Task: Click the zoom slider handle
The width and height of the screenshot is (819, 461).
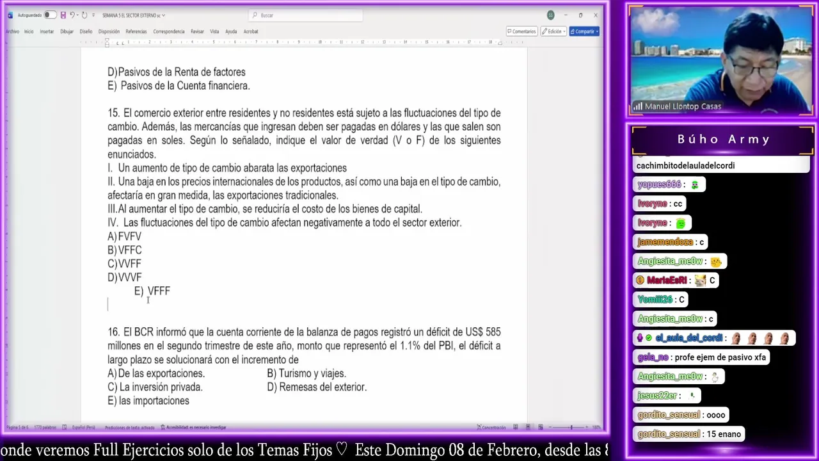Action: [571, 427]
